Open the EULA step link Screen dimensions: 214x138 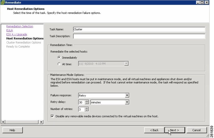[9, 30]
